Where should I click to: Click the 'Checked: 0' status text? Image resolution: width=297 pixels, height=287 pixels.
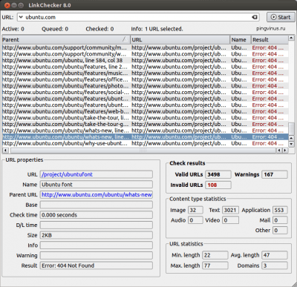[x=99, y=29]
